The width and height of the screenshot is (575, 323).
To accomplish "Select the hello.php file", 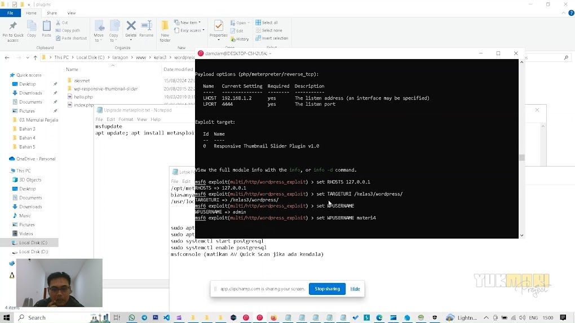I will pos(83,97).
